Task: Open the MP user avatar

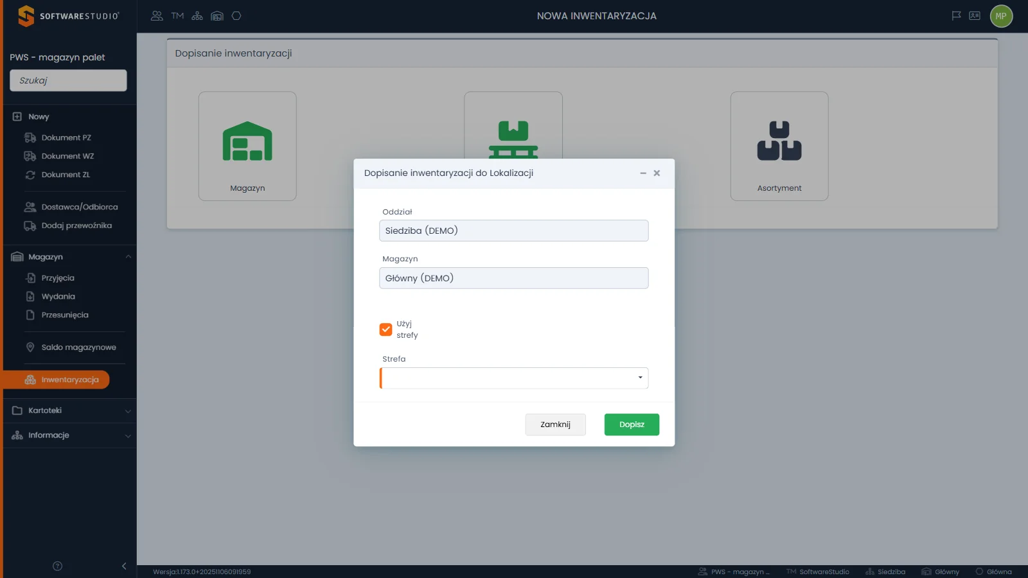Action: click(1001, 16)
